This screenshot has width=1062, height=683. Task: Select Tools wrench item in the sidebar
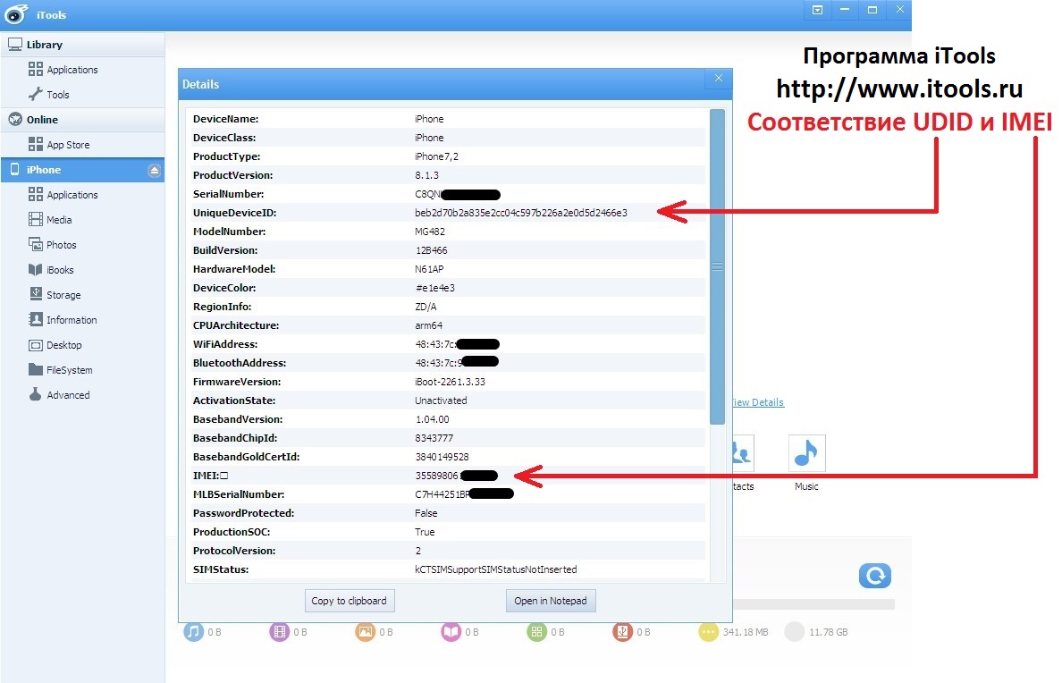pyautogui.click(x=49, y=95)
